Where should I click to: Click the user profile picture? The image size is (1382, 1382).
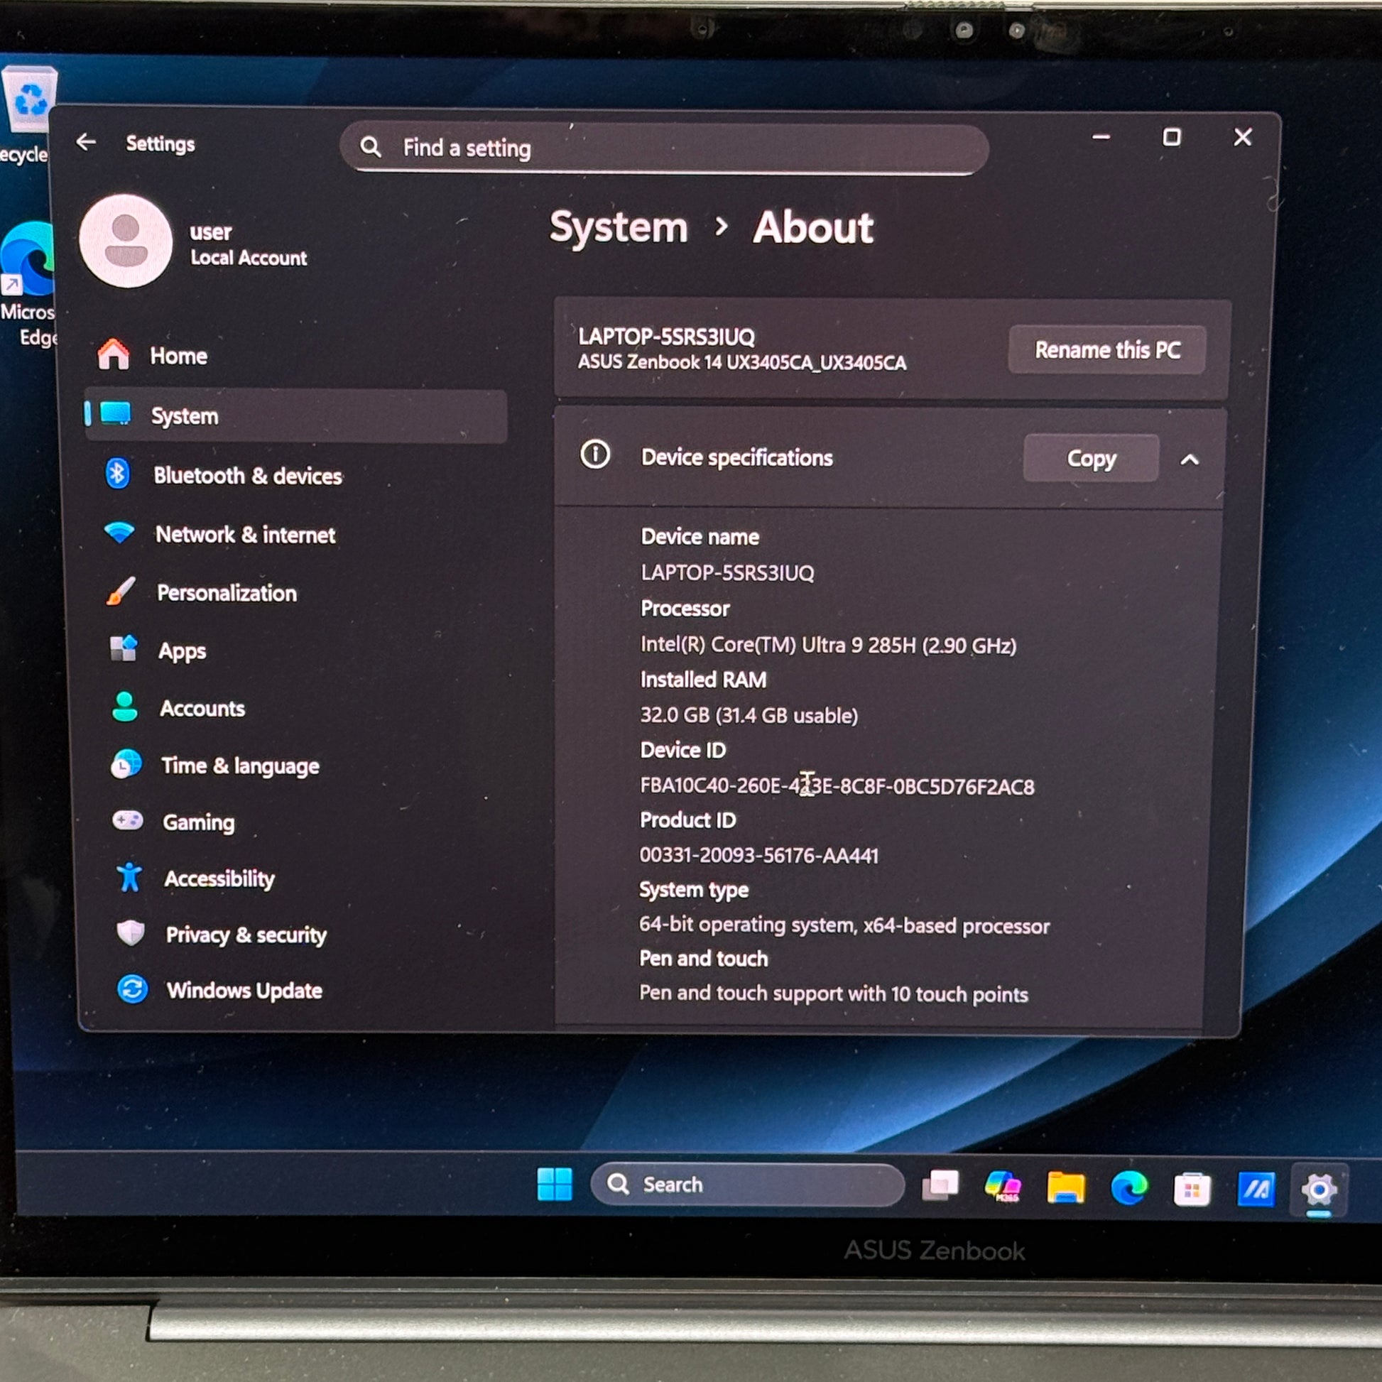point(126,241)
